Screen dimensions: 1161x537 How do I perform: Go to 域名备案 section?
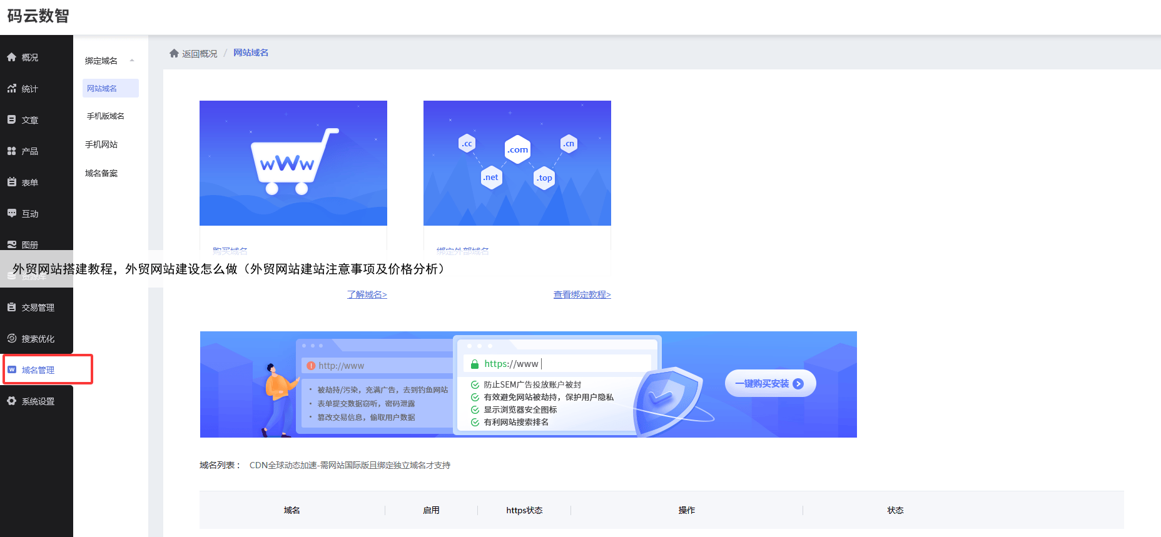click(101, 173)
